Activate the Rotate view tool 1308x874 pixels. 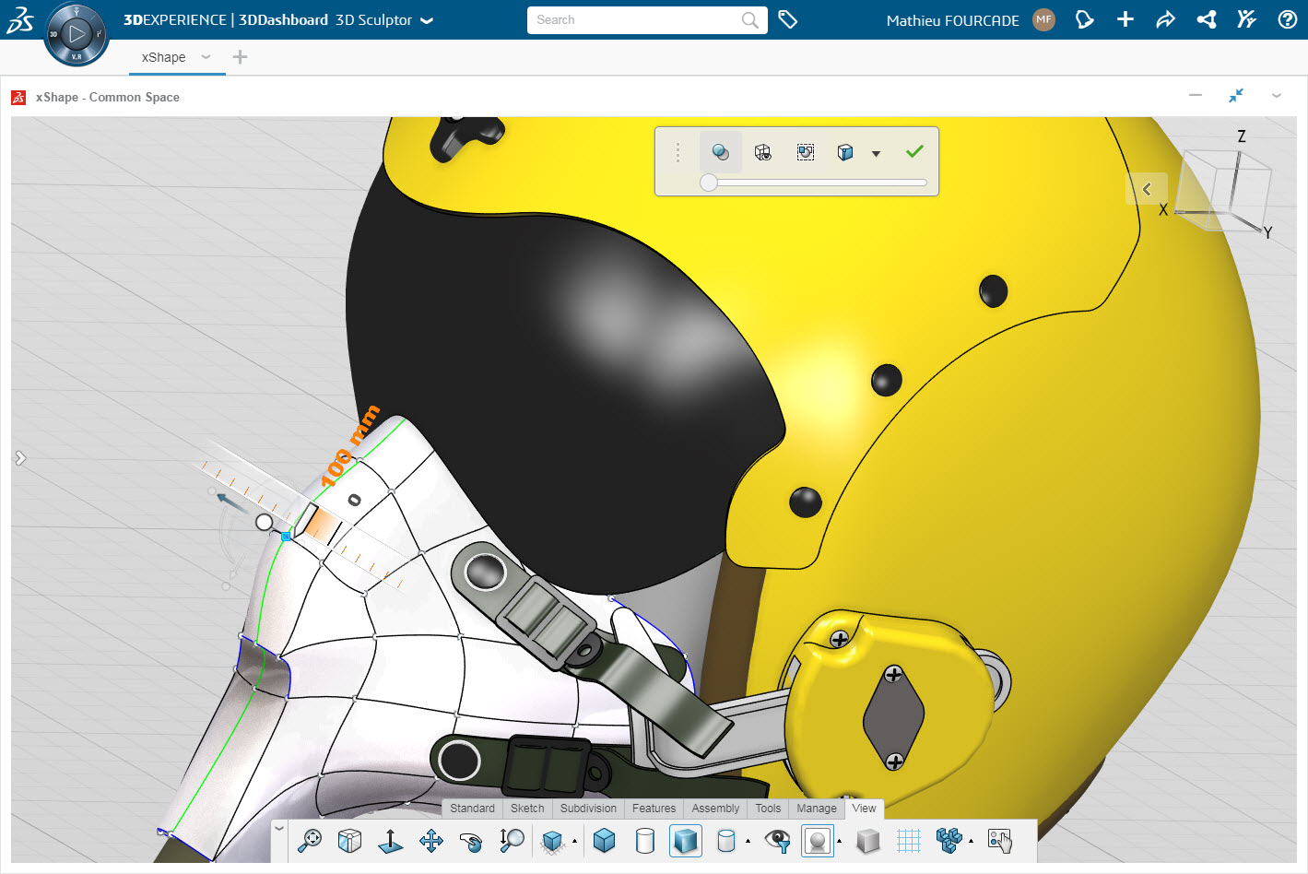(472, 841)
